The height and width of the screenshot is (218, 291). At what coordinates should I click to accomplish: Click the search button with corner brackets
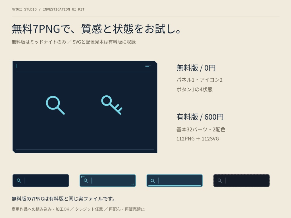click(x=108, y=181)
